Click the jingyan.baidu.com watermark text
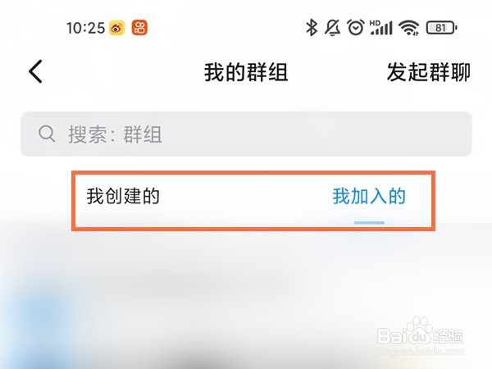This screenshot has height=369, width=492. (x=421, y=351)
